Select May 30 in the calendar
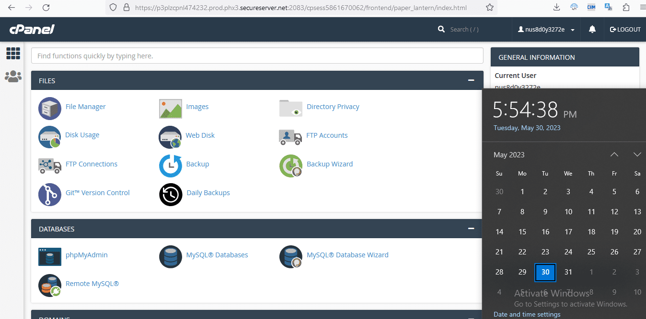The height and width of the screenshot is (319, 646). click(x=545, y=272)
